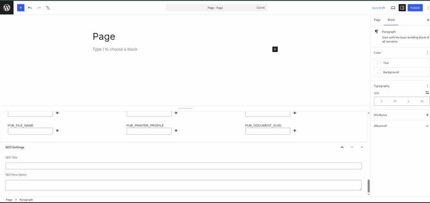430x203 pixels.
Task: Click the SEO Title input field
Action: pyautogui.click(x=184, y=166)
